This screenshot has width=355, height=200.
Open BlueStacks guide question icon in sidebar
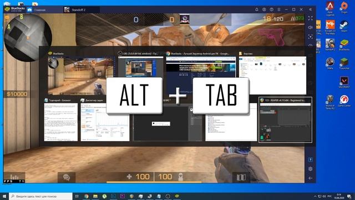tap(311, 159)
